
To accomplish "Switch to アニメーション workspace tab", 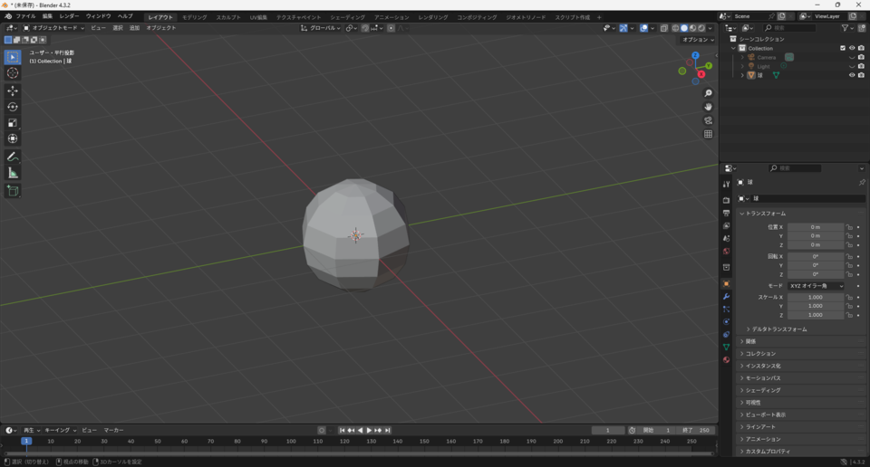I will coord(391,17).
